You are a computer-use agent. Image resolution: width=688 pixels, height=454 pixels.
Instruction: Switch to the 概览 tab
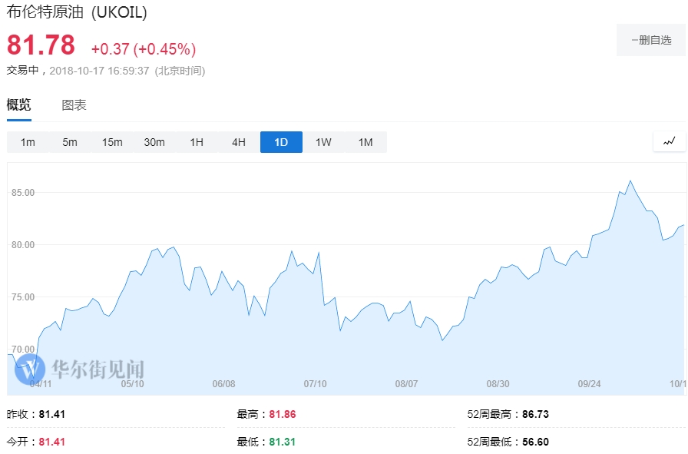pos(19,105)
